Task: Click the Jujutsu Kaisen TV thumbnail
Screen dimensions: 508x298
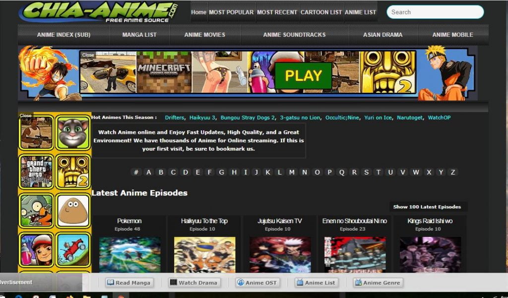Action: [280, 254]
